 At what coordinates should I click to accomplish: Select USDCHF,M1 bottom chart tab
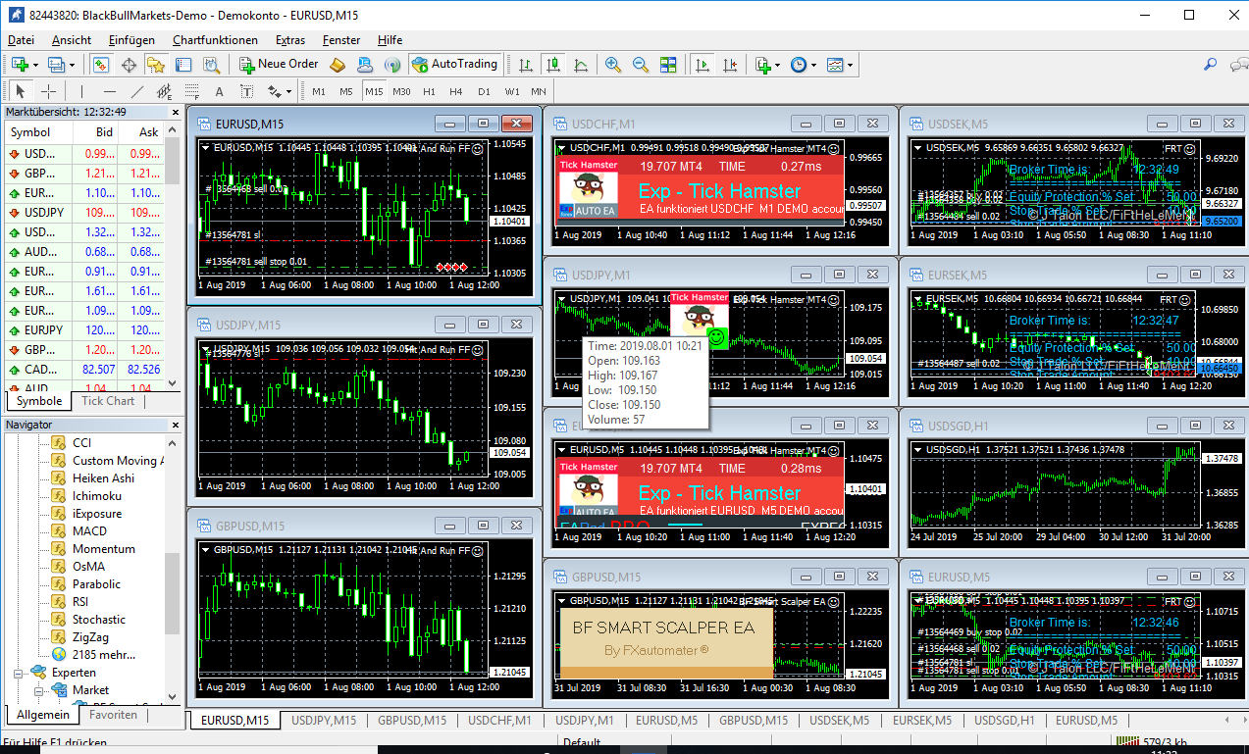click(499, 721)
